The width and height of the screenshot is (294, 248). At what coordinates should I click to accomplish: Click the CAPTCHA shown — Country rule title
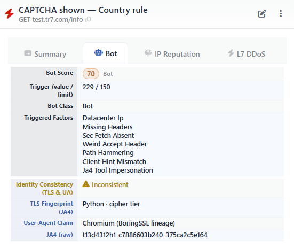coord(83,10)
